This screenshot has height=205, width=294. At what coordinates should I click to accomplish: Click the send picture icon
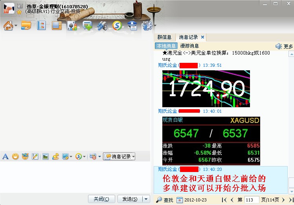pos(46,156)
